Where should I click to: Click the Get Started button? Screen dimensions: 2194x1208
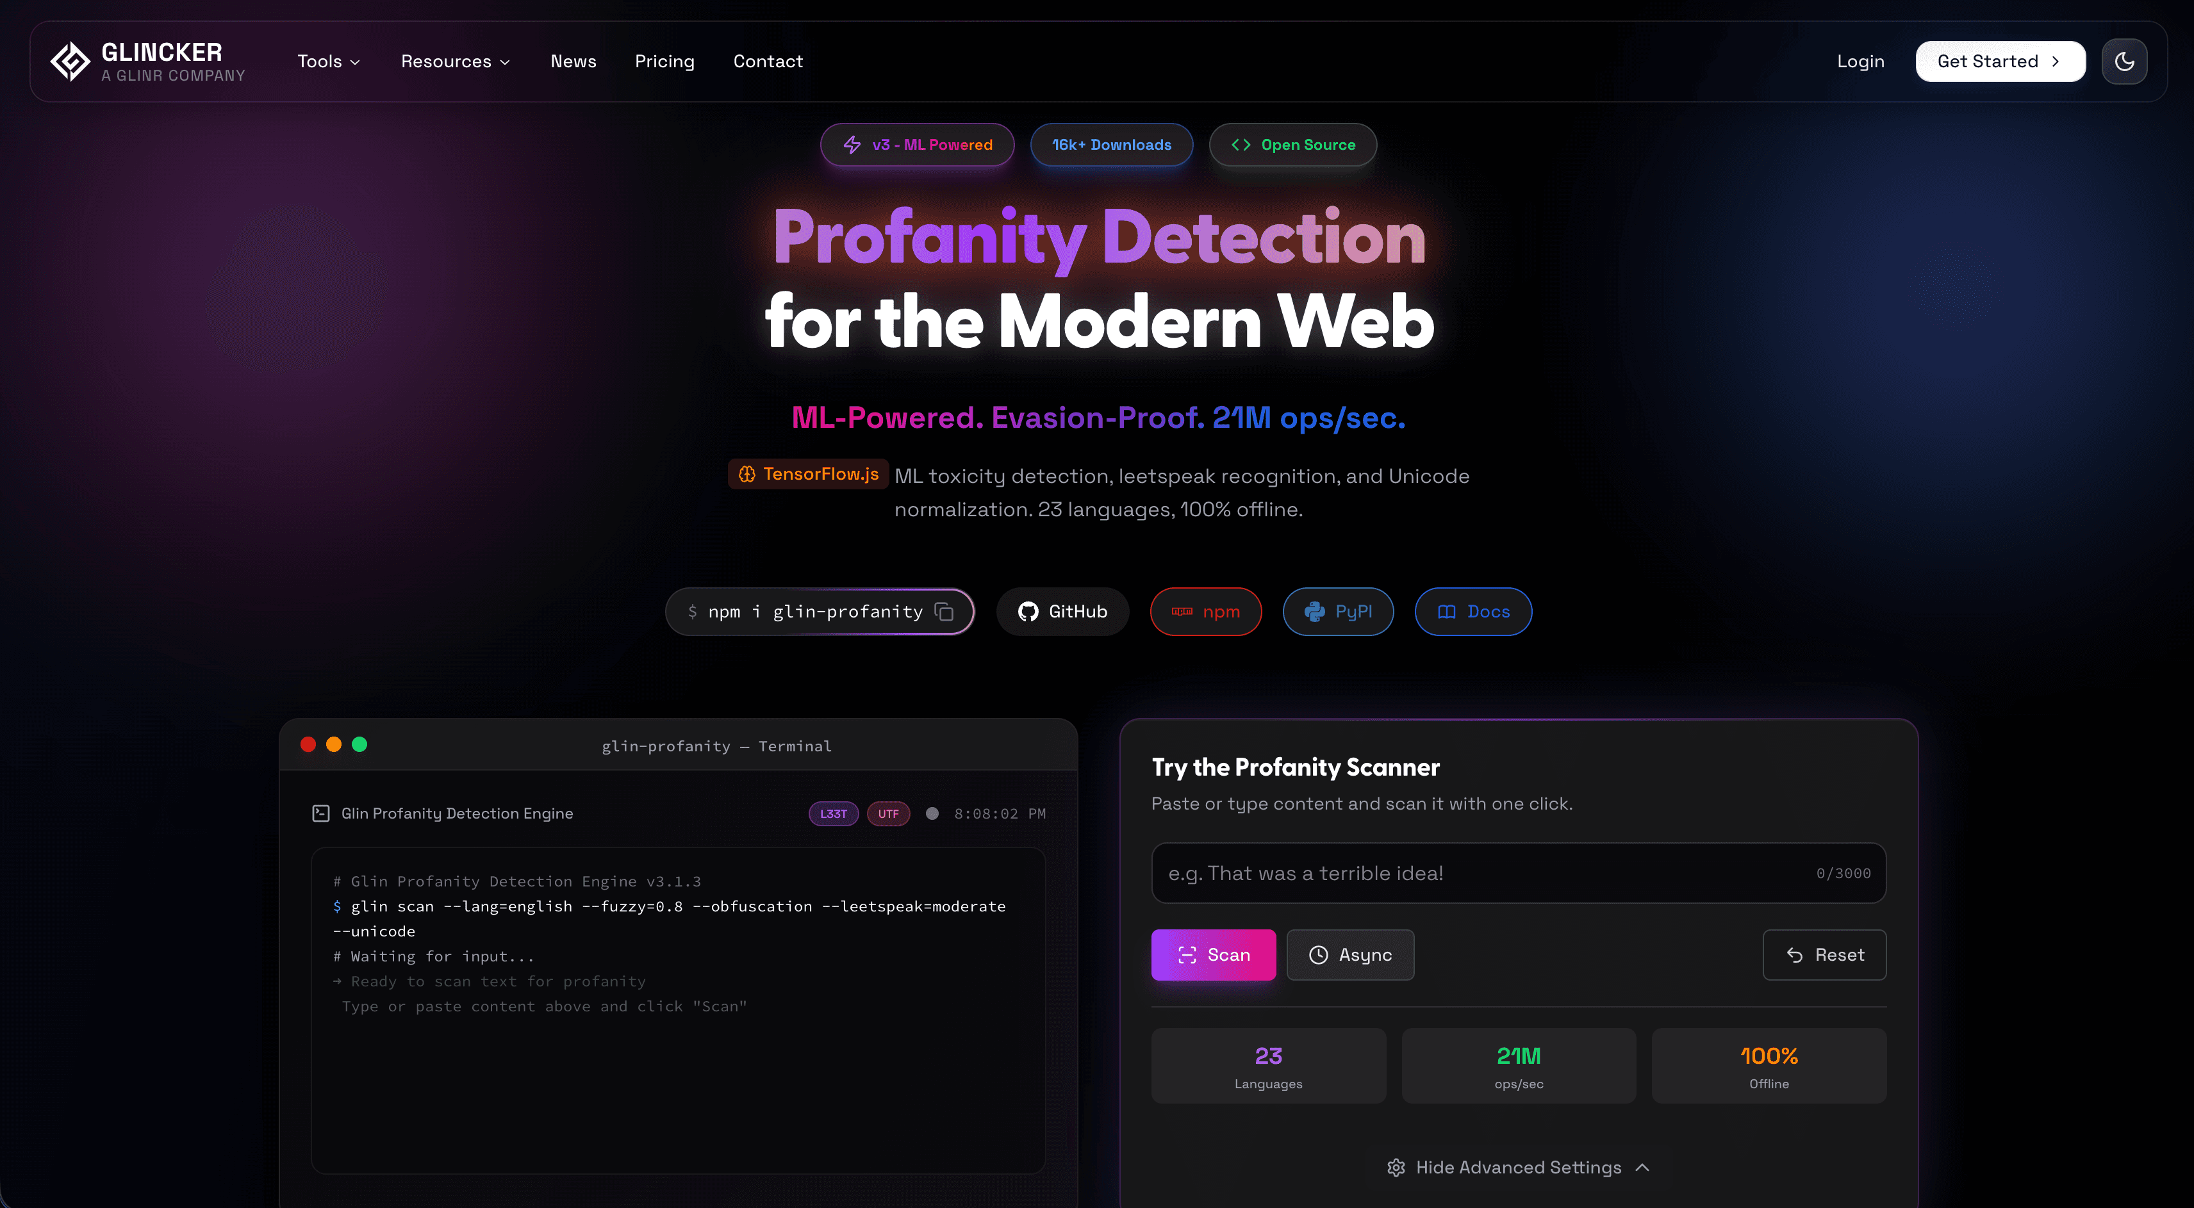(x=2000, y=61)
